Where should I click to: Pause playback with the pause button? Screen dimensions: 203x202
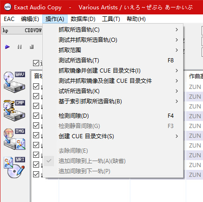click(20, 47)
